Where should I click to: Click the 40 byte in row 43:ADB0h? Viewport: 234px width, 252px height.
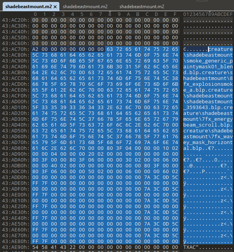(54, 166)
